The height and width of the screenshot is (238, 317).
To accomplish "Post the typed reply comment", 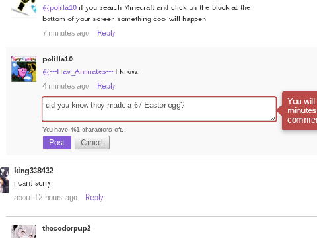I will click(57, 143).
